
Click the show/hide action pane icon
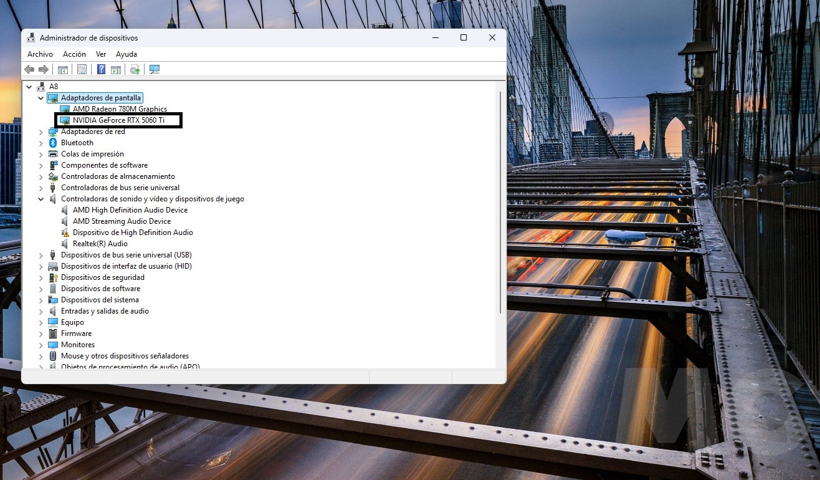click(x=116, y=70)
